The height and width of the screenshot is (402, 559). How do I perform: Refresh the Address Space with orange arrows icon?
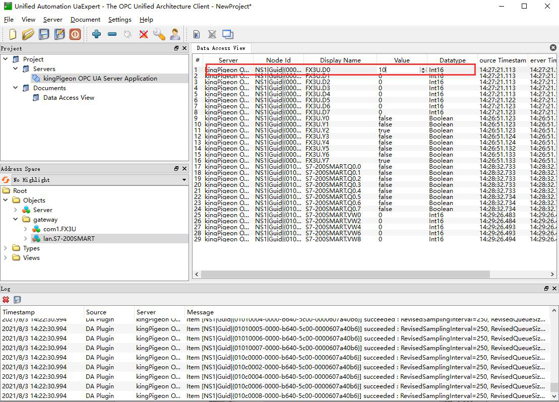pyautogui.click(x=6, y=180)
